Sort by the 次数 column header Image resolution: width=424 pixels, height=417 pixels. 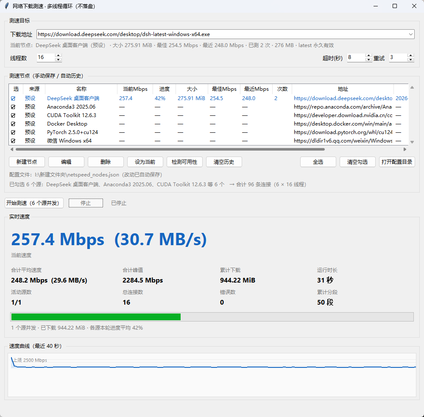282,89
